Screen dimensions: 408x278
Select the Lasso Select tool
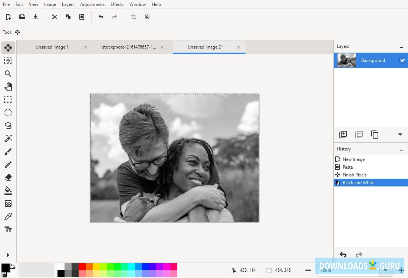tap(8, 126)
